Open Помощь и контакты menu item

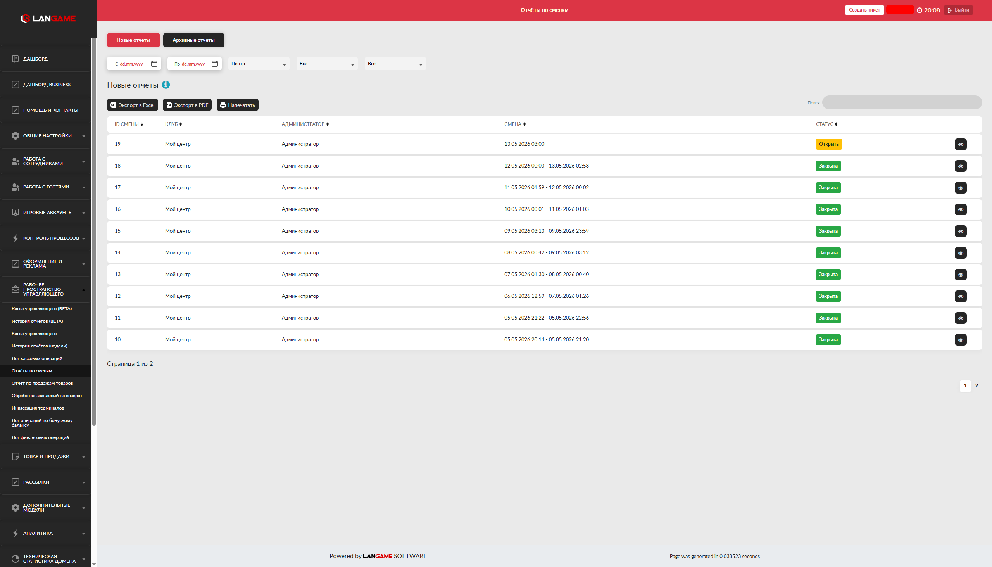coord(45,110)
